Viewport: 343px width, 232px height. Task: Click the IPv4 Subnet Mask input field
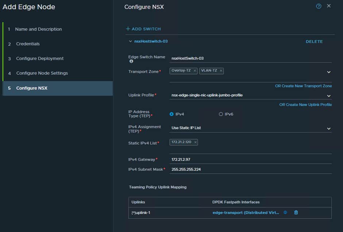[x=250, y=169]
